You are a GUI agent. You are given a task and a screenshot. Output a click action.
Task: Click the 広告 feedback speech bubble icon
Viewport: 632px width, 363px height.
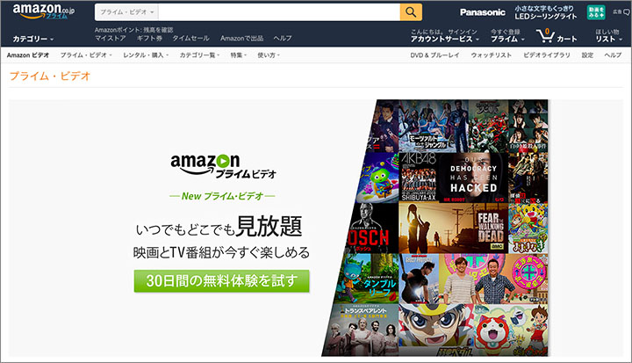point(627,12)
